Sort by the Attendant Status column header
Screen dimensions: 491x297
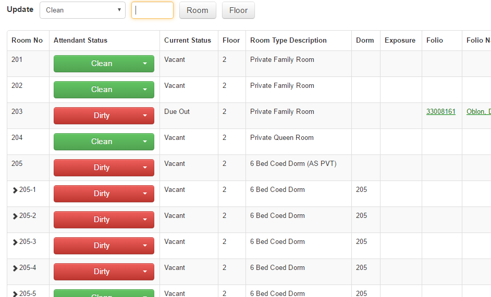80,40
